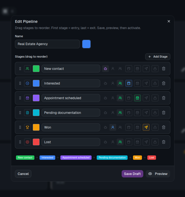Open document stage icon picker for Pending documentation
The width and height of the screenshot is (185, 197).
pos(27,113)
